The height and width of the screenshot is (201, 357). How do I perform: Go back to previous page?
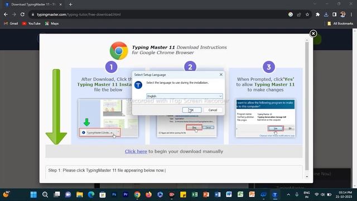click(6, 15)
